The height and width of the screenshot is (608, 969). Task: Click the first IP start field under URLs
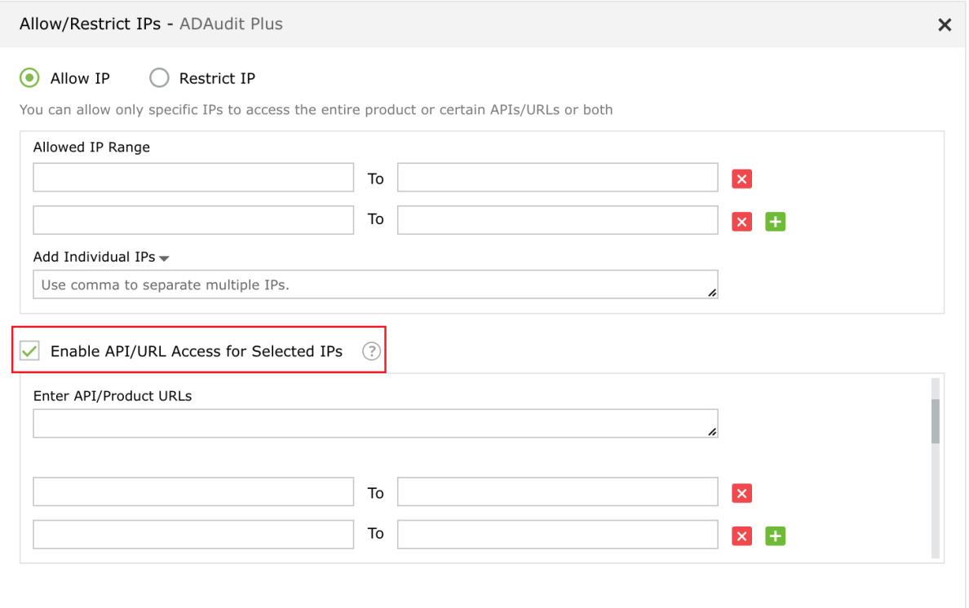pos(193,491)
